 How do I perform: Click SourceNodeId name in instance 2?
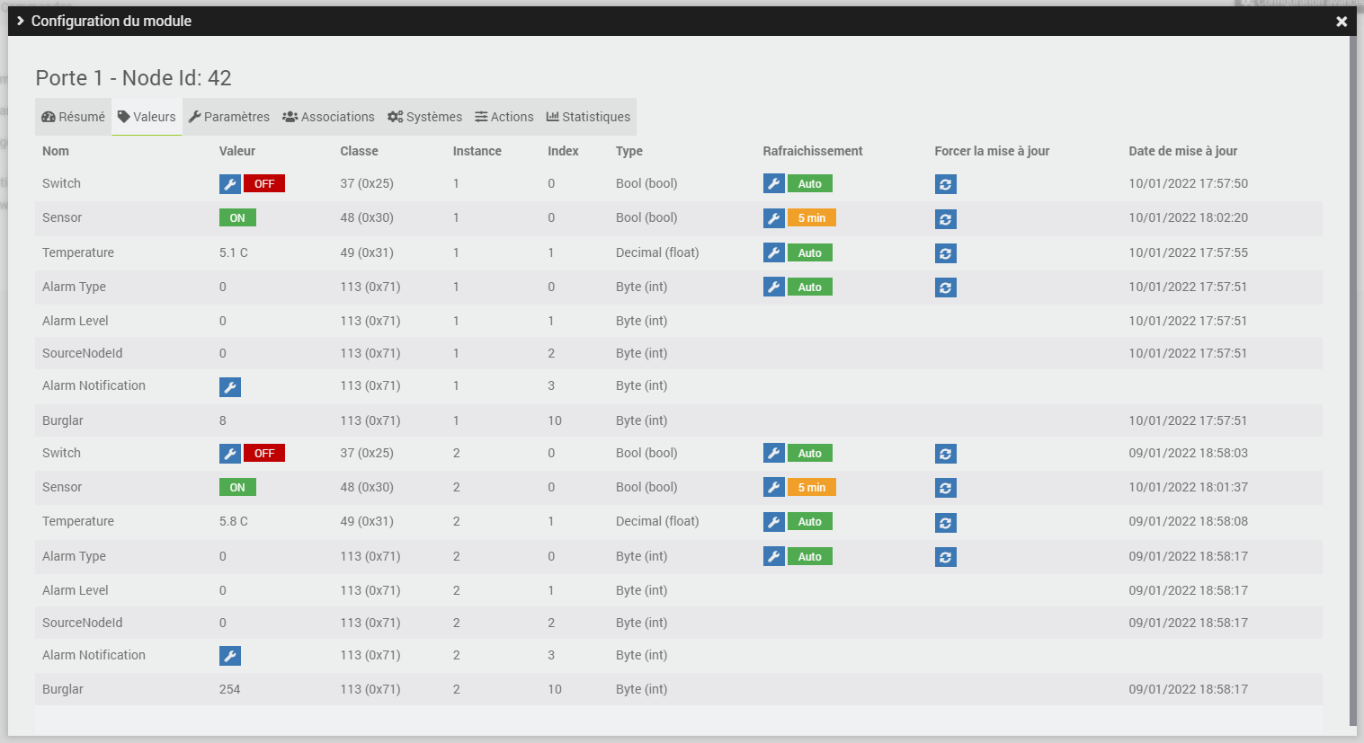[83, 623]
